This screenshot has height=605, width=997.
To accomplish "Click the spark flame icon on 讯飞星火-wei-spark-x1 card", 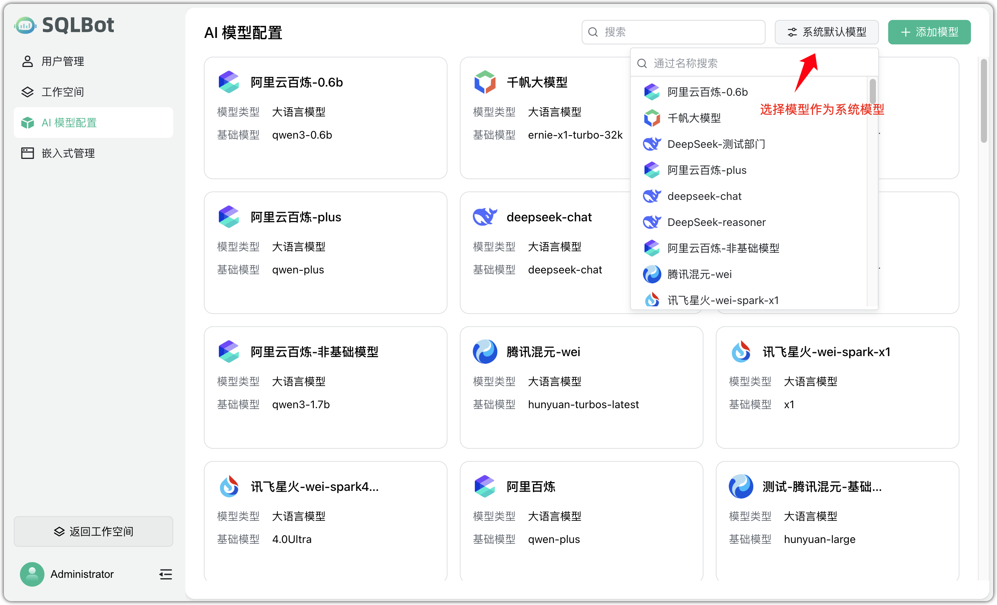I will (741, 352).
